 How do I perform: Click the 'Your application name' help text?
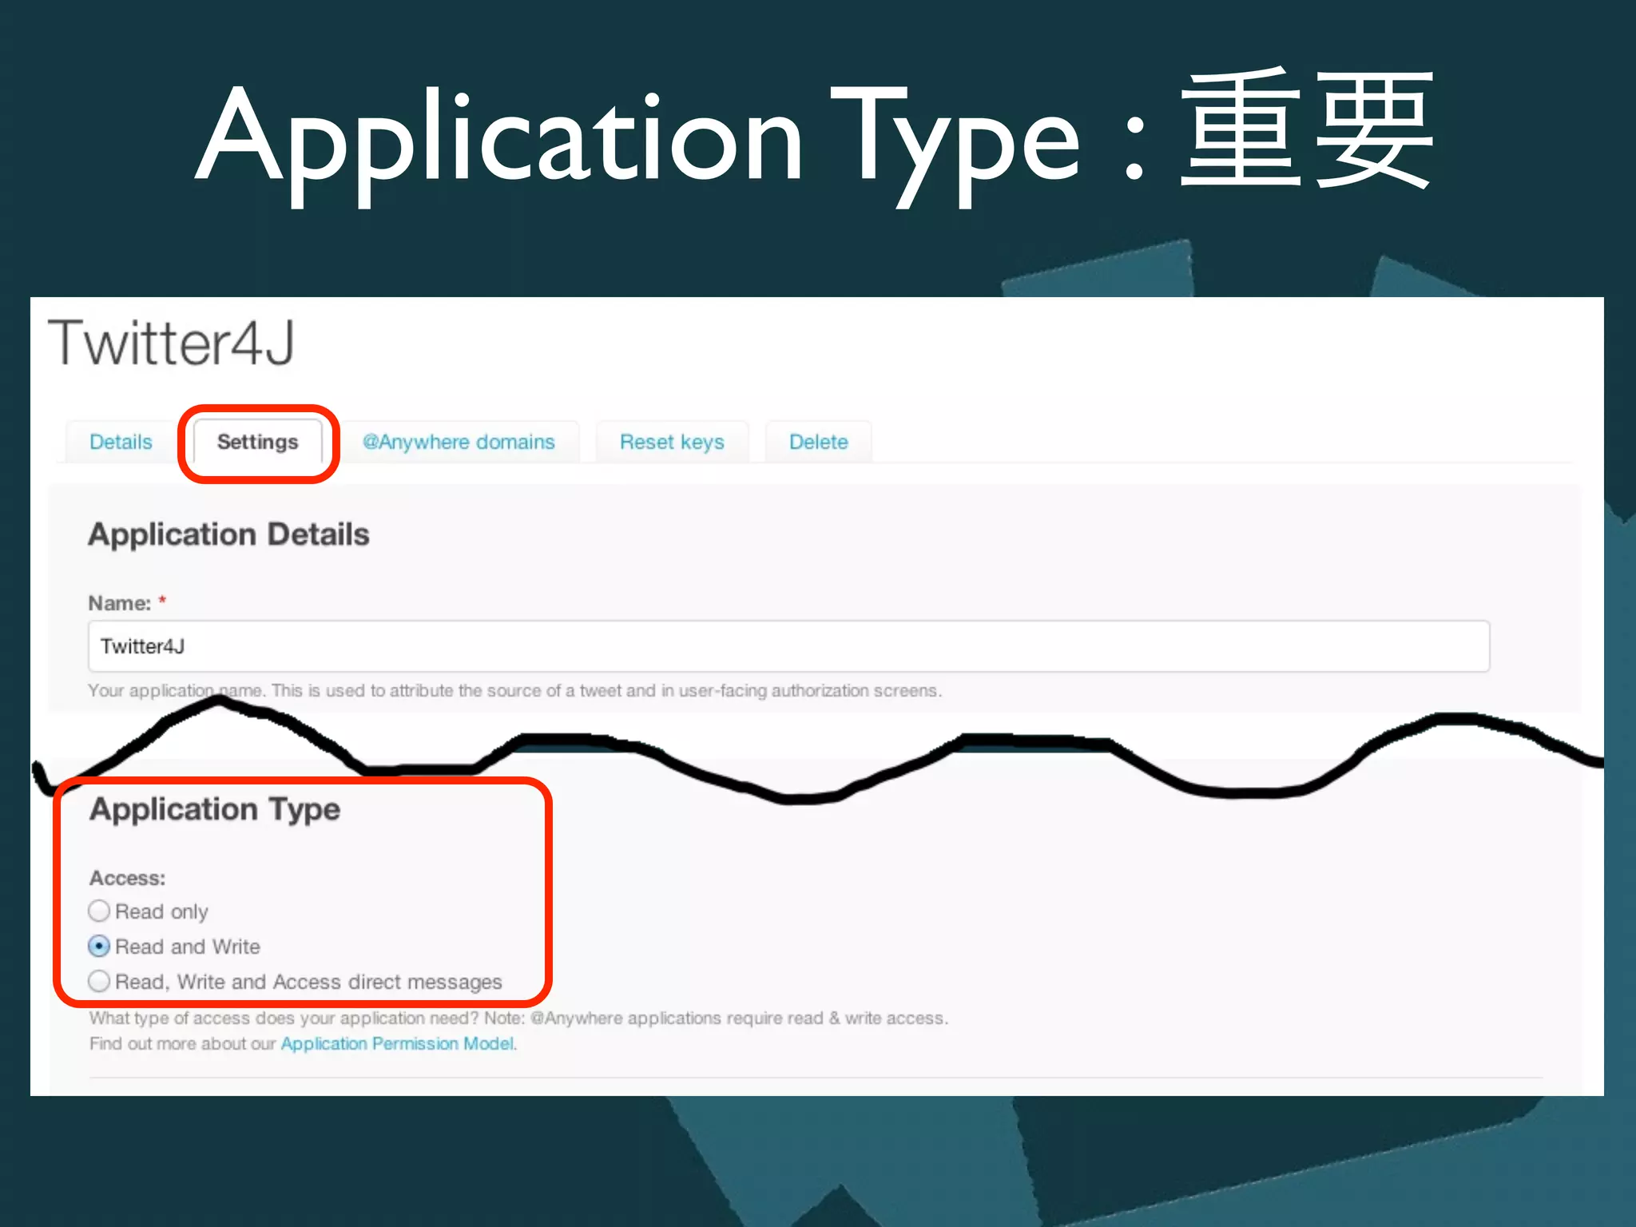click(x=515, y=691)
